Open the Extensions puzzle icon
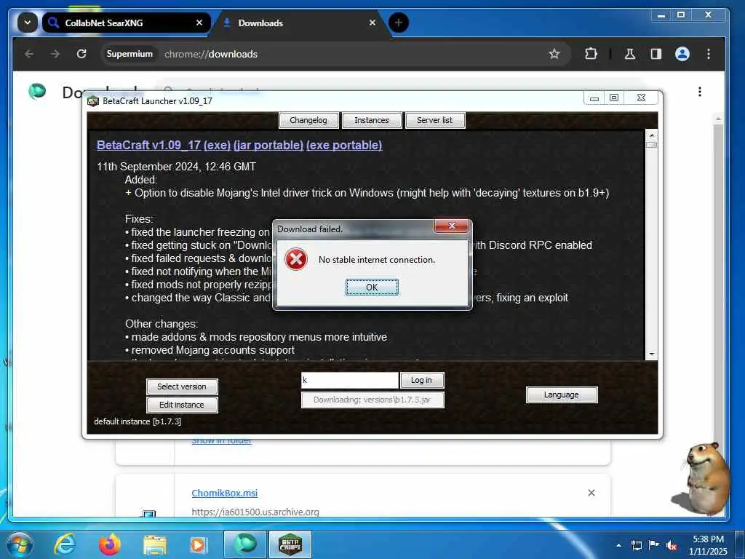 (591, 54)
